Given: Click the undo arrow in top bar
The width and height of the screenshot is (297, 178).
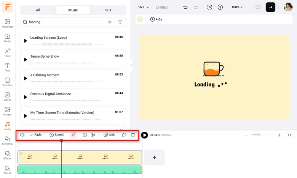Looking at the screenshot, I should point(185,7).
